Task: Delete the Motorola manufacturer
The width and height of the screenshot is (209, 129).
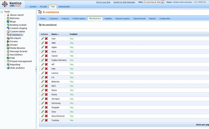Action: [x=46, y=82]
